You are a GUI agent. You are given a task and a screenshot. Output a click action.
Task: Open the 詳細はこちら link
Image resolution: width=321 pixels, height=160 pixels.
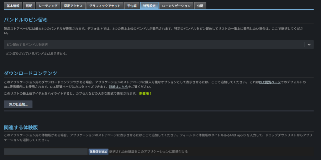118,87
